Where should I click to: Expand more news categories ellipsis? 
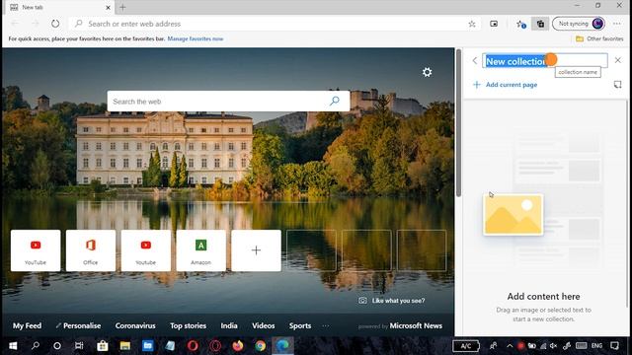coord(326,325)
